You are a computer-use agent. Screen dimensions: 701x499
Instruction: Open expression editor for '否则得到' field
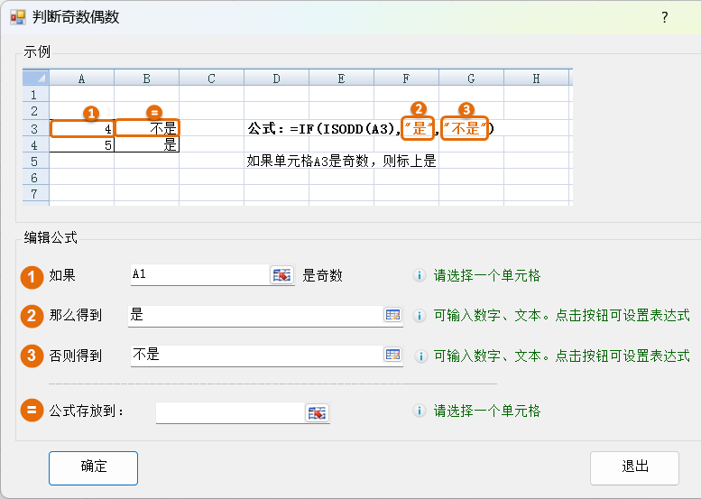click(x=392, y=355)
